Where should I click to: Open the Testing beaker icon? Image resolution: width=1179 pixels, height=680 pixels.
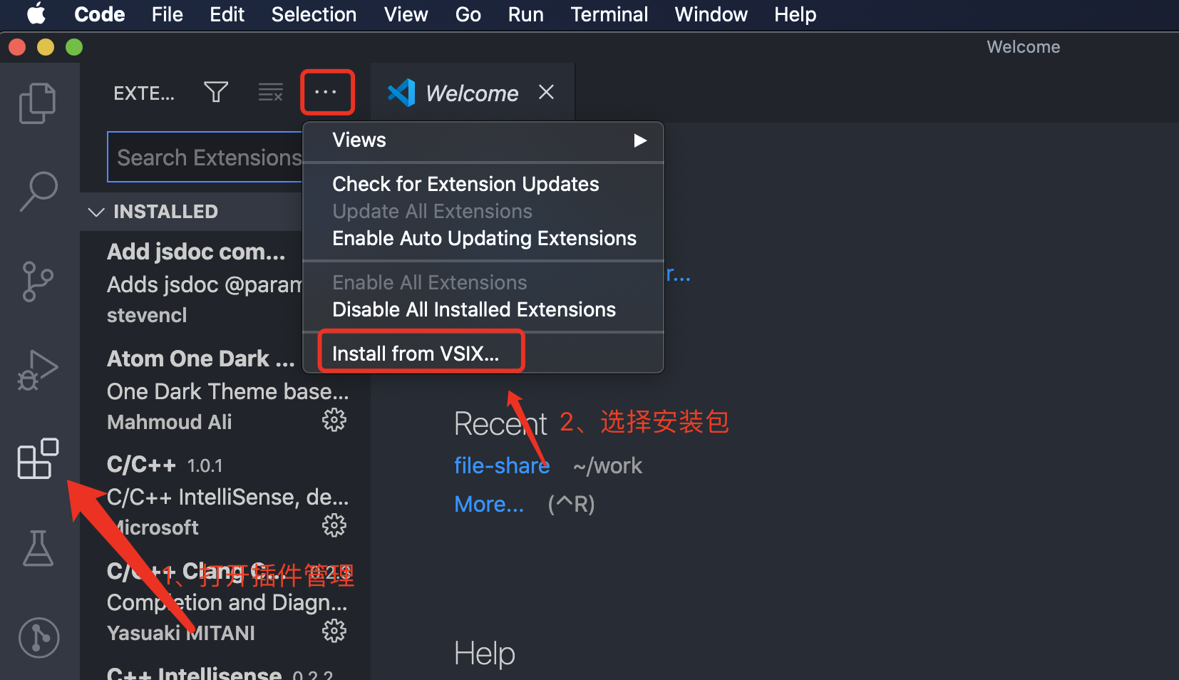tap(37, 548)
